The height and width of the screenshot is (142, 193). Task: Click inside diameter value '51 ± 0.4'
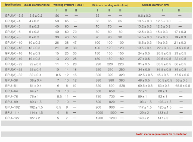pos(36,86)
